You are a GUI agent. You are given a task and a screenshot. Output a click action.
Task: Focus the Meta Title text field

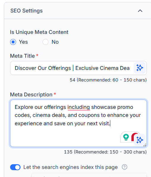coord(72,68)
